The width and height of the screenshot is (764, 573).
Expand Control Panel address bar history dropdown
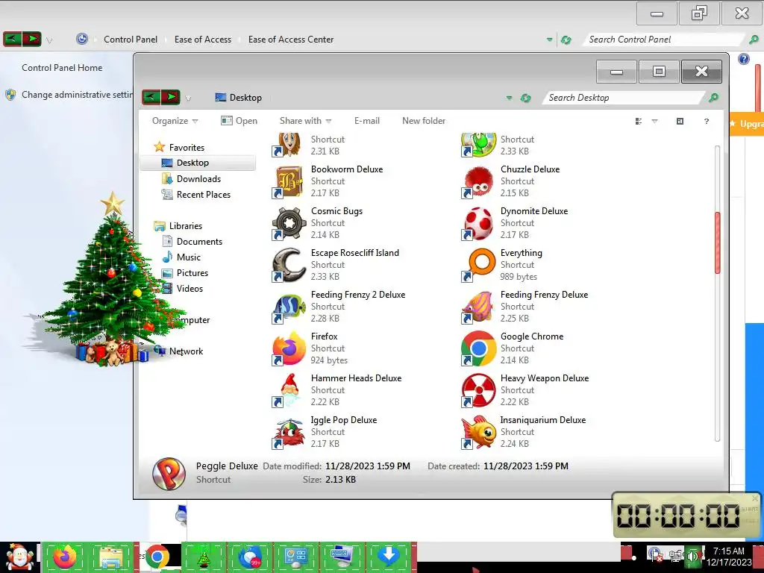(550, 40)
